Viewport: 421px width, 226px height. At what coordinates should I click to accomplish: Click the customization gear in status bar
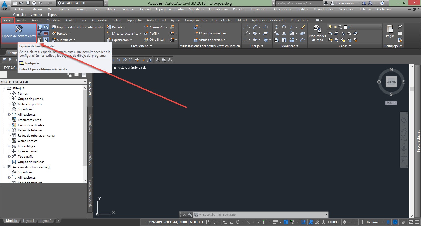[x=345, y=222]
